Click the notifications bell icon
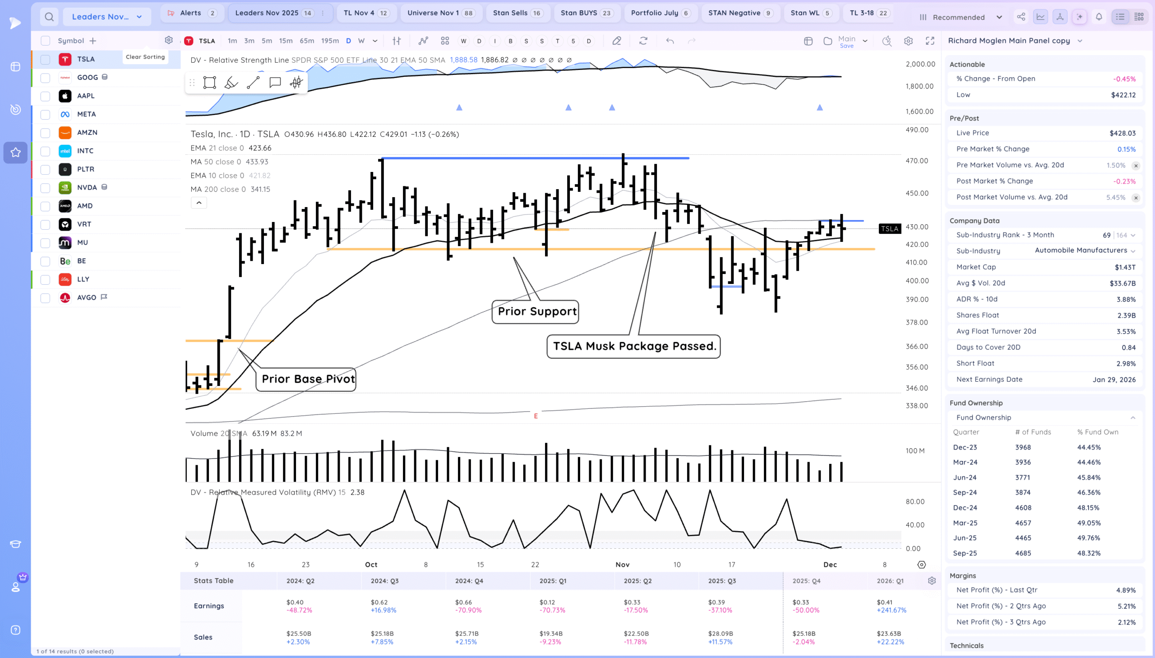 [1099, 17]
